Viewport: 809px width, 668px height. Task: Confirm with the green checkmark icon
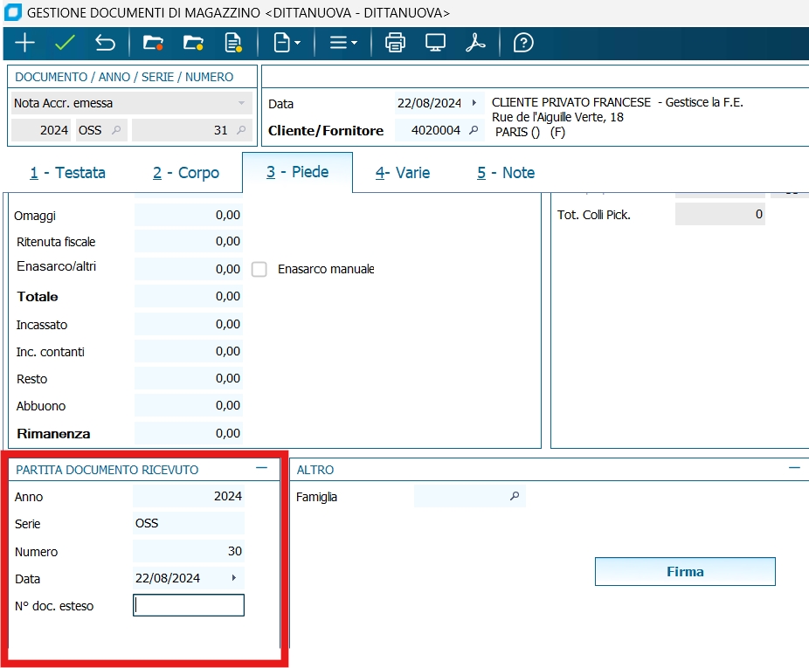(x=65, y=43)
